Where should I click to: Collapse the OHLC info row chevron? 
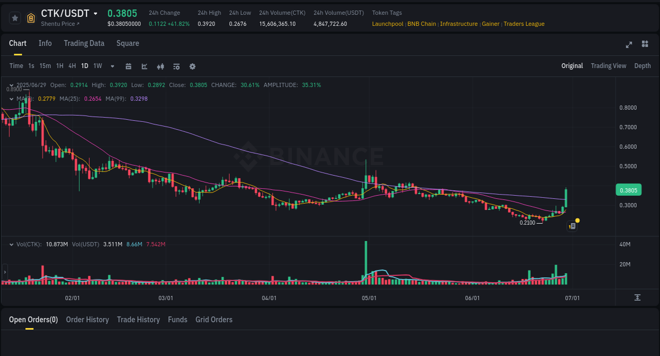11,84
